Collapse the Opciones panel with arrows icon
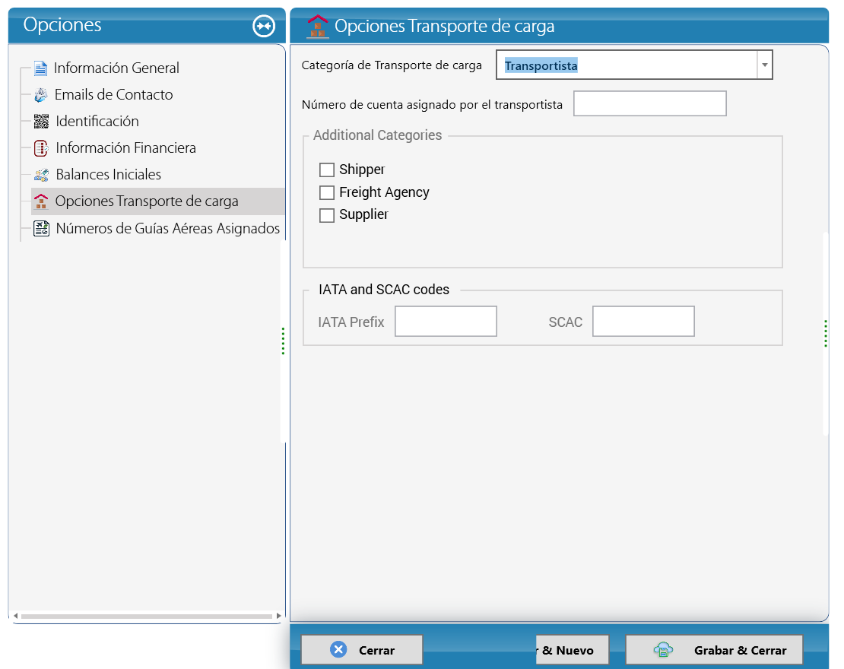 coord(264,26)
